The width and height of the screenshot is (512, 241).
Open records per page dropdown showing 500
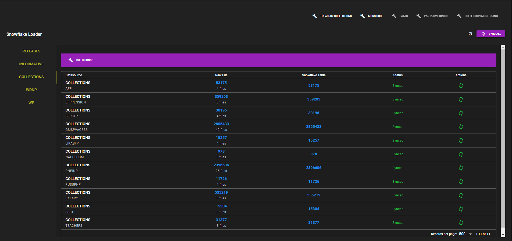pos(465,234)
